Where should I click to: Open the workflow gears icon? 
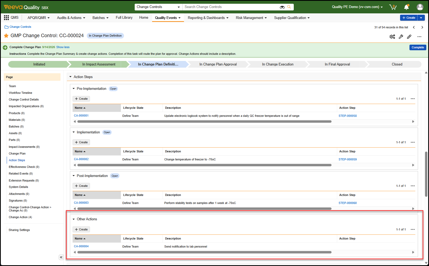click(x=392, y=37)
